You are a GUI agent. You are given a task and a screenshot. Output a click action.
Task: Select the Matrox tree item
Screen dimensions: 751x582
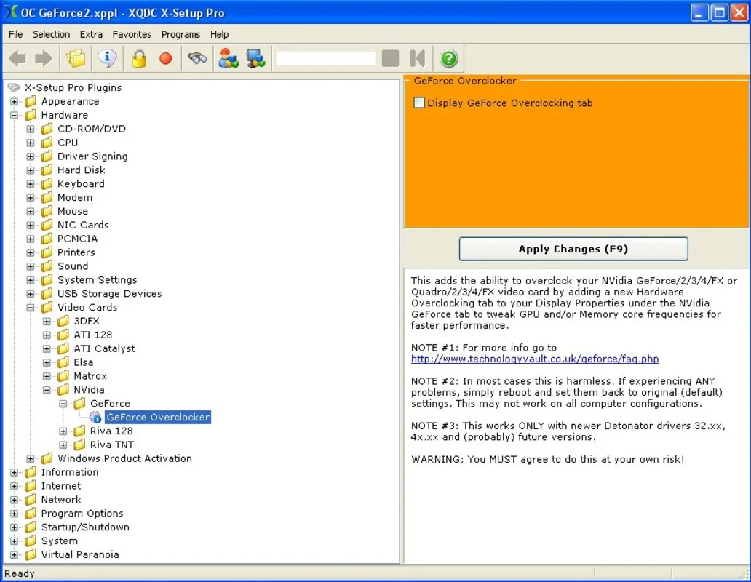[90, 376]
